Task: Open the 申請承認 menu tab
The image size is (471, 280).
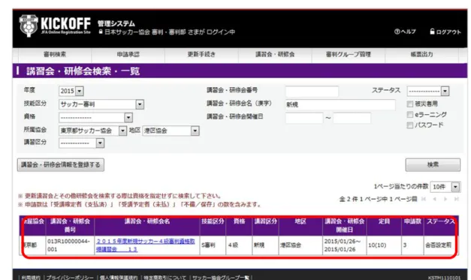Action: coord(128,54)
